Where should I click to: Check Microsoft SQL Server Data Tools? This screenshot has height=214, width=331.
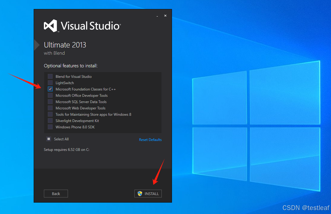(50, 102)
